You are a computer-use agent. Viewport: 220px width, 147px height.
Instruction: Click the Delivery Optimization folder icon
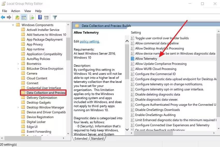click(23, 97)
